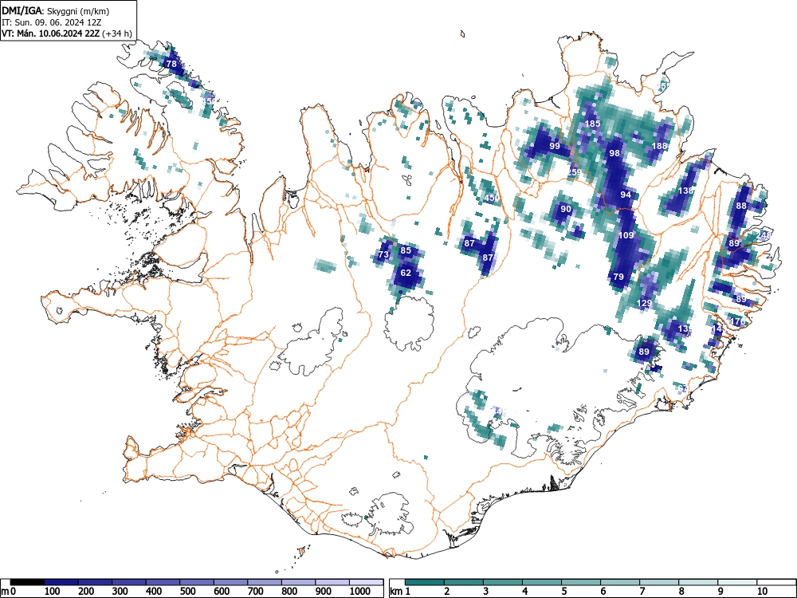
Task: Click the visibility value 185 on the map
Action: tap(593, 124)
